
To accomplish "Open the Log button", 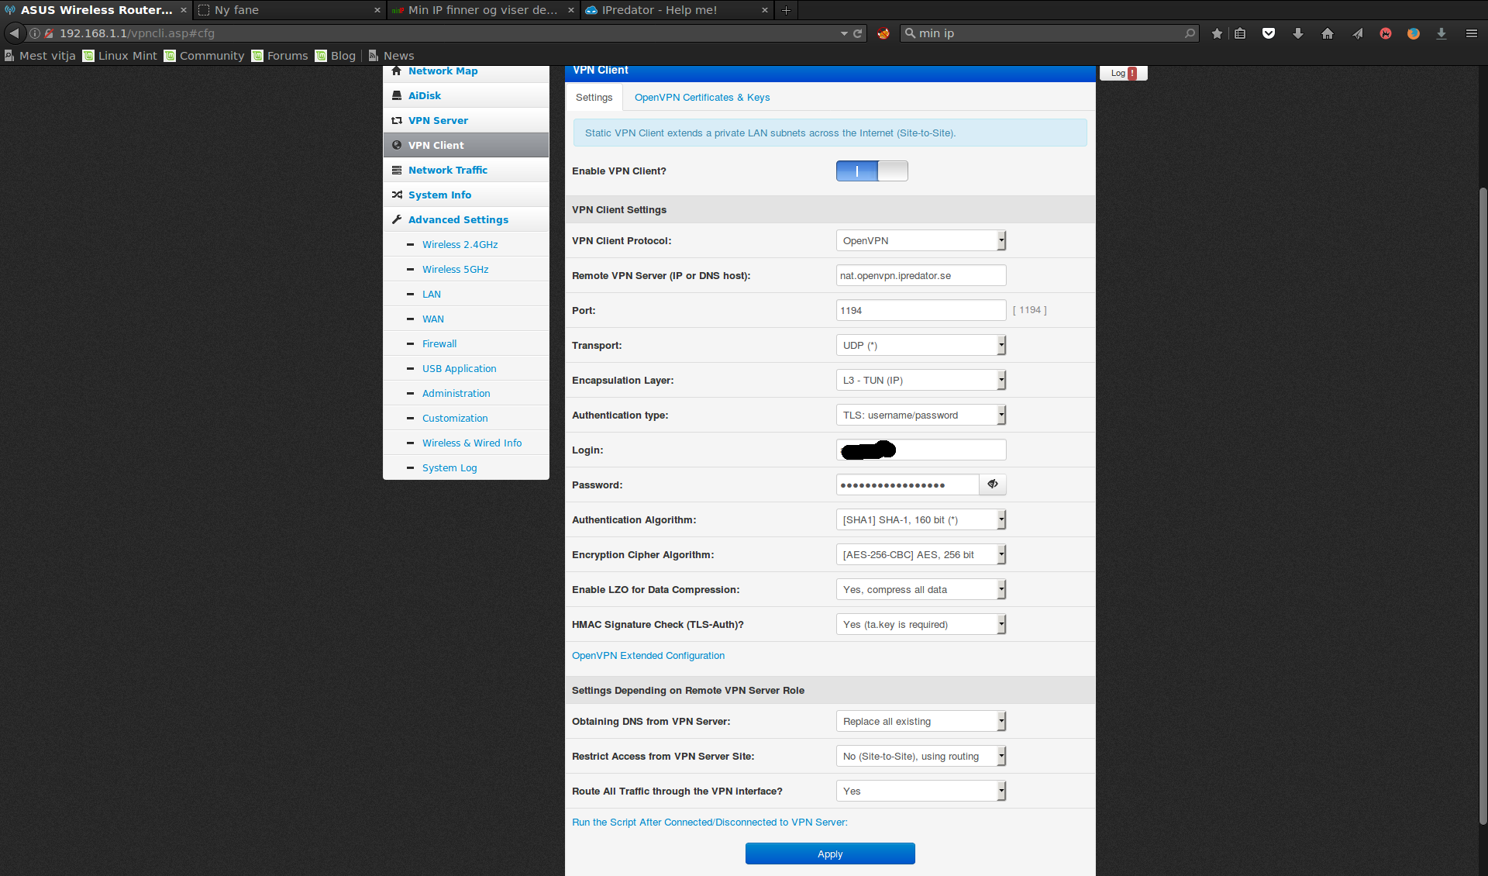I will coord(1123,73).
